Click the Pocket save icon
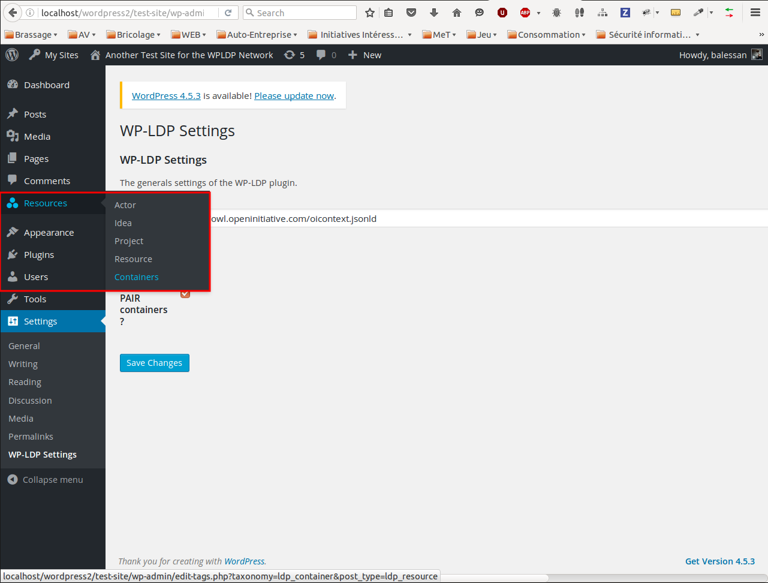Image resolution: width=768 pixels, height=583 pixels. (x=411, y=13)
